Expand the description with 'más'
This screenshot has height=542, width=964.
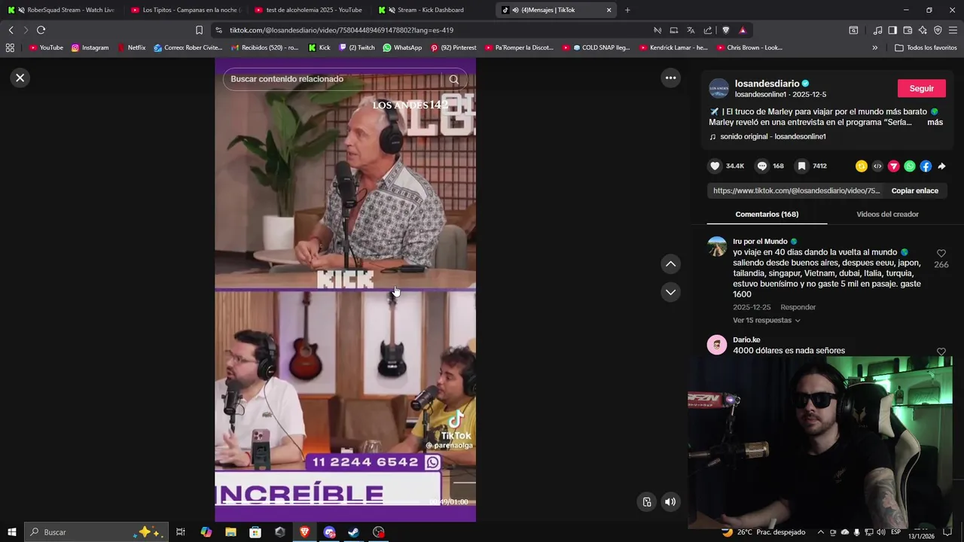click(935, 122)
